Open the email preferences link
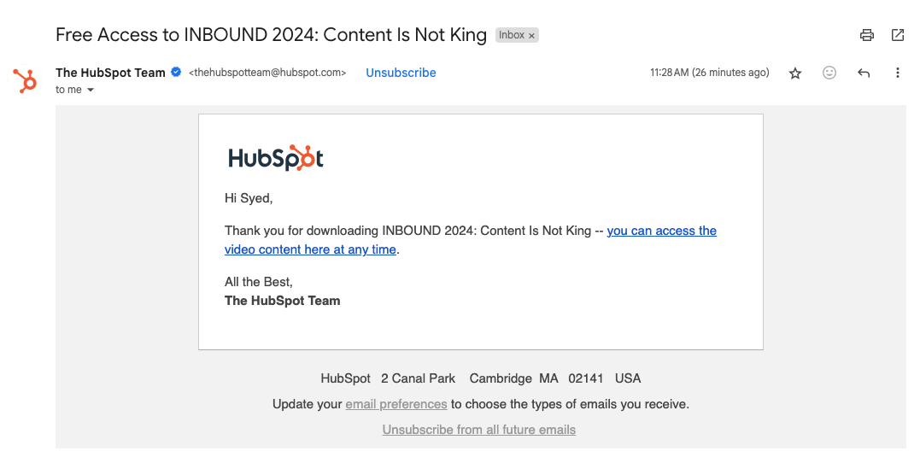This screenshot has height=463, width=920. coord(396,404)
